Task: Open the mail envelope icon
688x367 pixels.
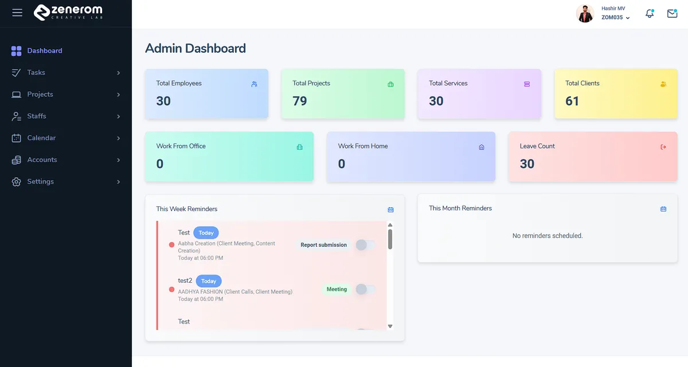Action: [x=673, y=13]
